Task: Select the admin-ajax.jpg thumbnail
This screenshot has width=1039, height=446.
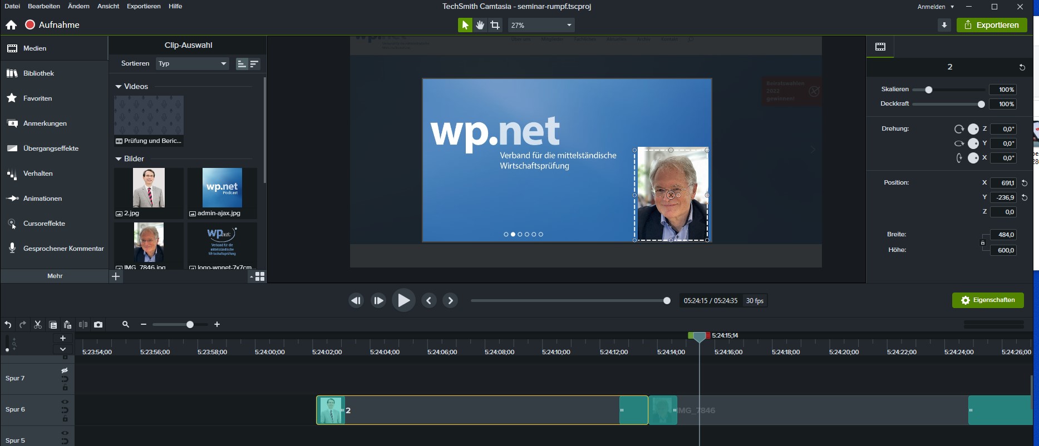Action: [222, 188]
